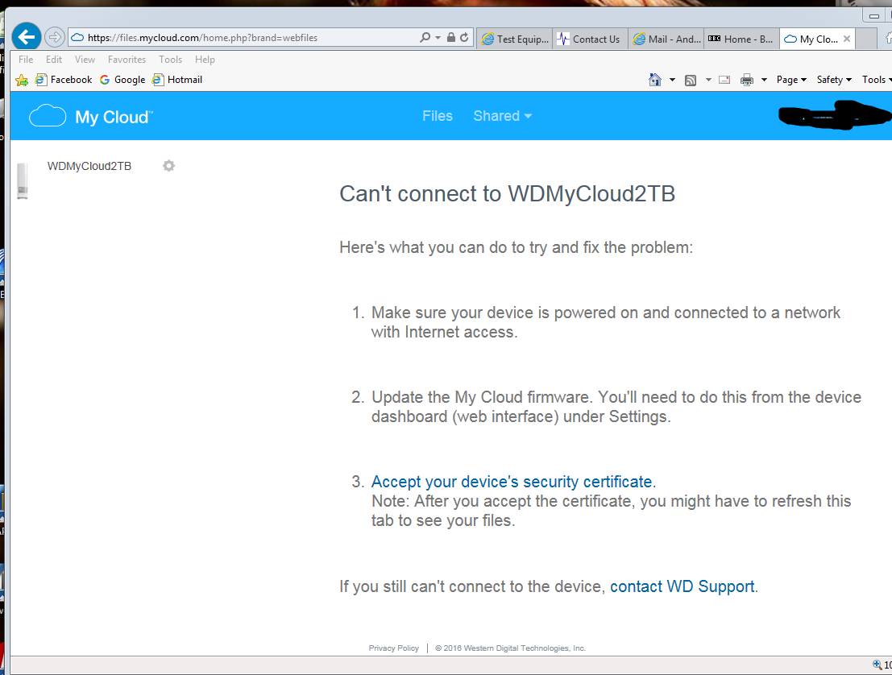
Task: Click the zoom level icon in status bar
Action: (877, 665)
